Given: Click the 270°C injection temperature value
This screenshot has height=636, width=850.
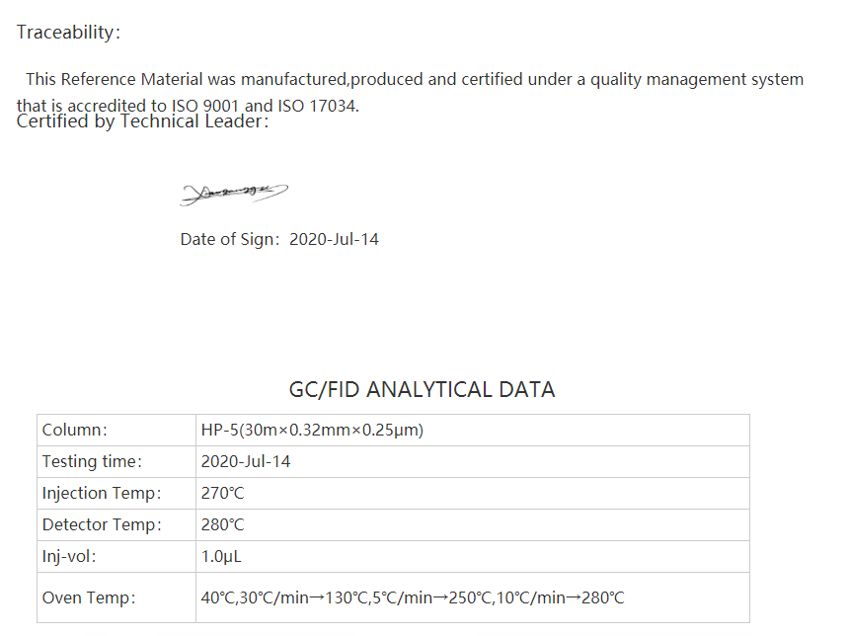Looking at the screenshot, I should tap(222, 493).
